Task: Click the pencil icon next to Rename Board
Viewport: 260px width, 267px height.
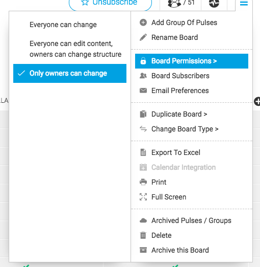Action: (x=143, y=37)
